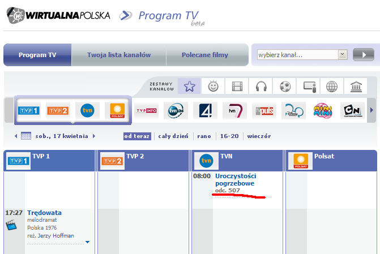
Task: Choose the TVN 24 channel logo
Action: [176, 111]
